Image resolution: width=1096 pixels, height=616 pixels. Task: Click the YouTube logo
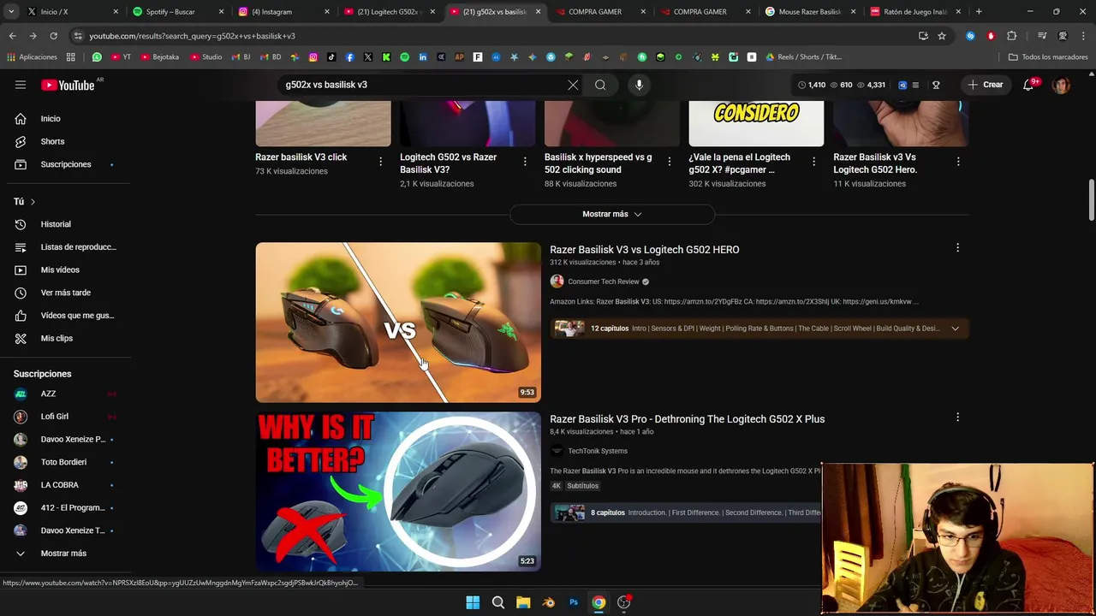68,85
